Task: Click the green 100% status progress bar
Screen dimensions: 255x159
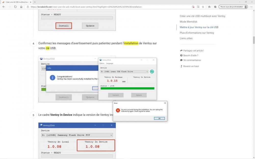Action: point(127,89)
